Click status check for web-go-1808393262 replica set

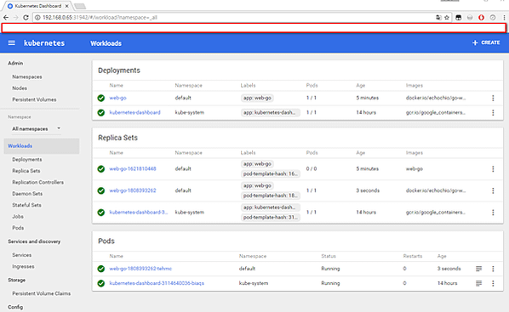pos(101,190)
